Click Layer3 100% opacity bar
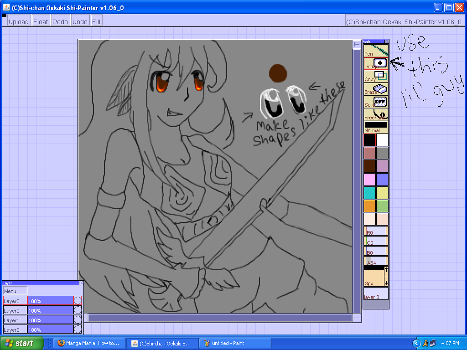Screen dimensions: 467x350 point(50,301)
